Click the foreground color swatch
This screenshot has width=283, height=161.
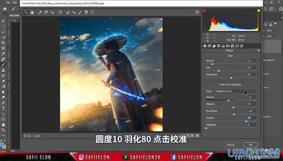pos(2,145)
